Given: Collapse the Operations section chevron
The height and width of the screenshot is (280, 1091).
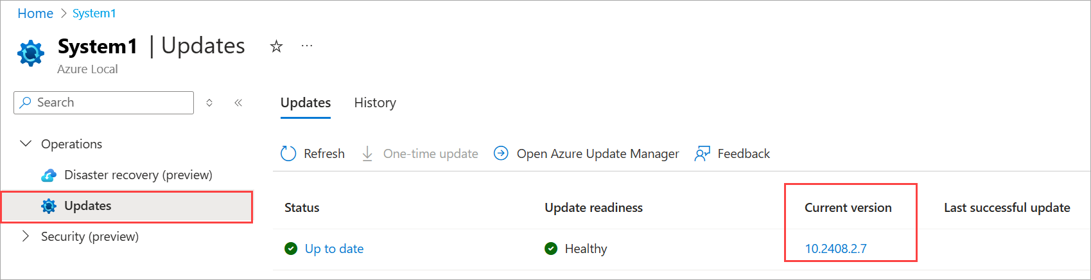Looking at the screenshot, I should point(26,144).
